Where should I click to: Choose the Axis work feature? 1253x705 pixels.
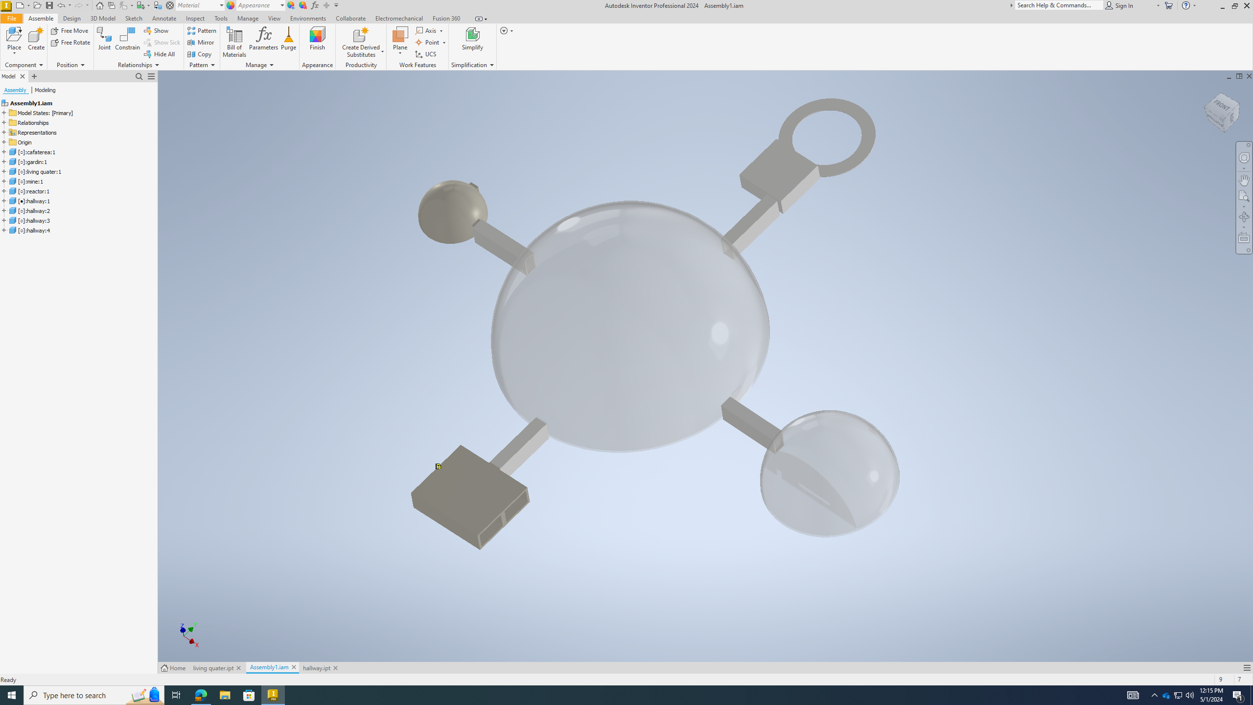pos(429,31)
